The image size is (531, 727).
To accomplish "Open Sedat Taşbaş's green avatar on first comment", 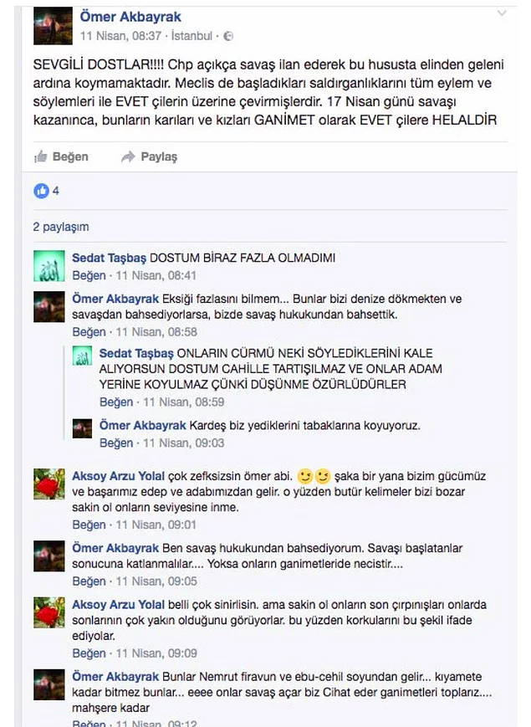I will [x=49, y=266].
